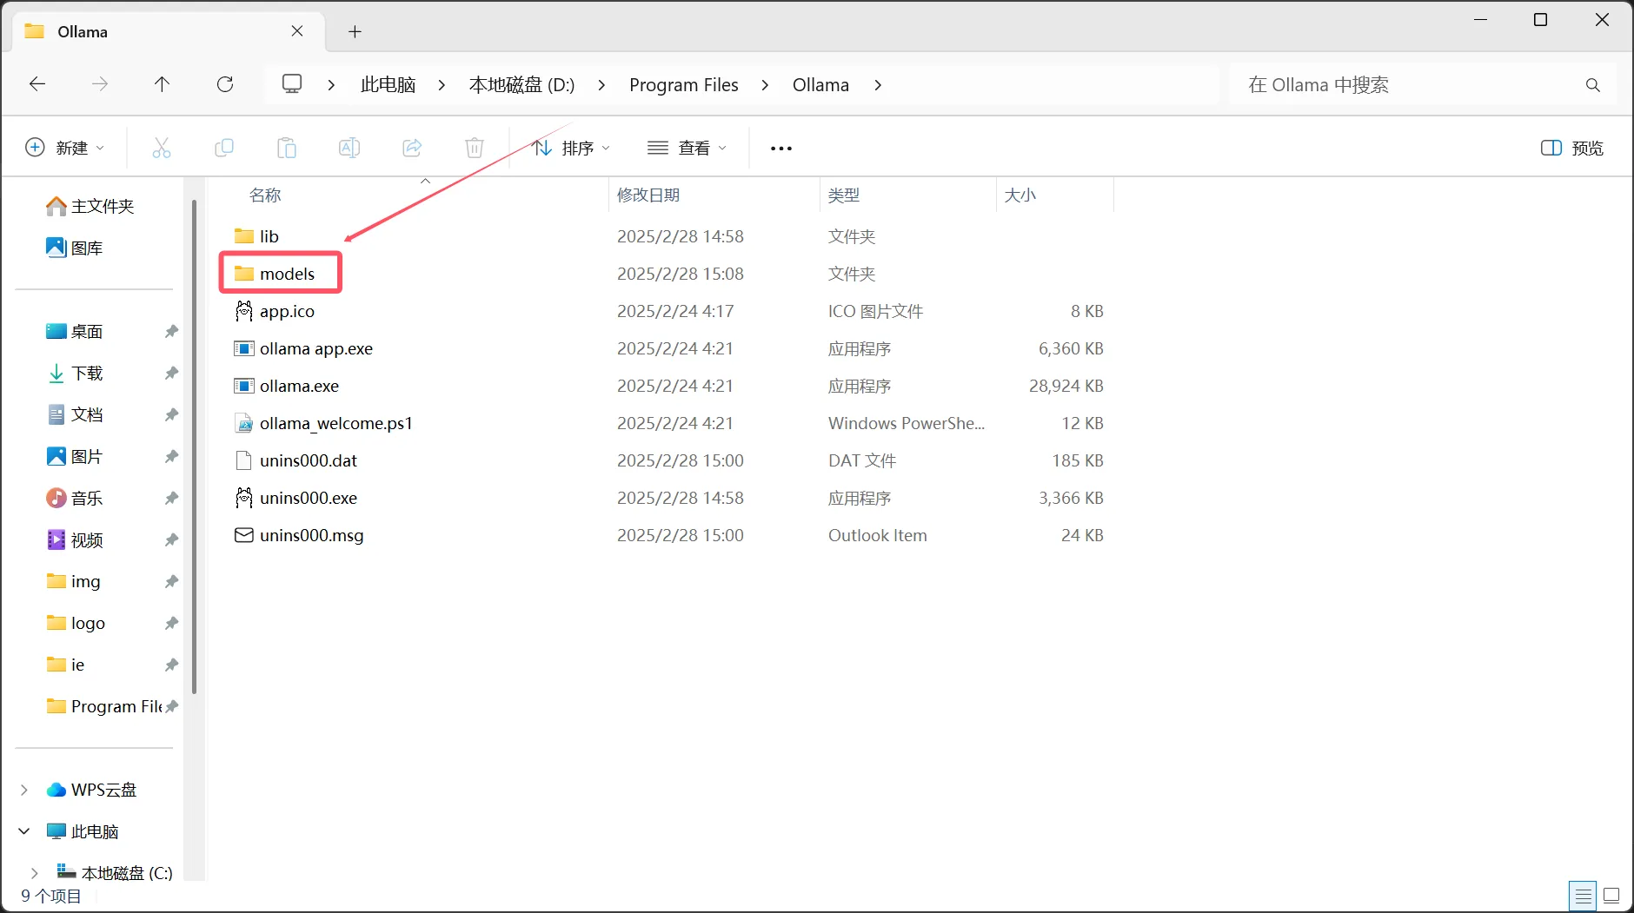Image resolution: width=1634 pixels, height=913 pixels.
Task: Expand 本地磁盘 (C:) tree node
Action: [x=35, y=873]
